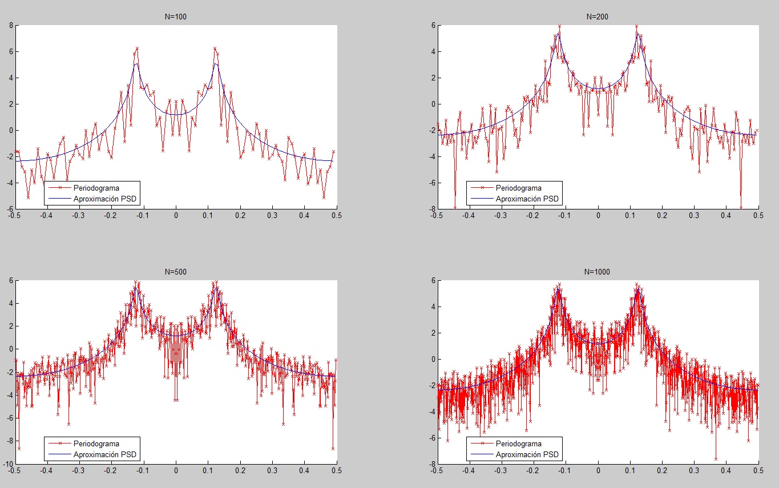The width and height of the screenshot is (779, 488).
Task: Choose Periodograma legend entry in N=1000 plot
Action: pyautogui.click(x=518, y=443)
